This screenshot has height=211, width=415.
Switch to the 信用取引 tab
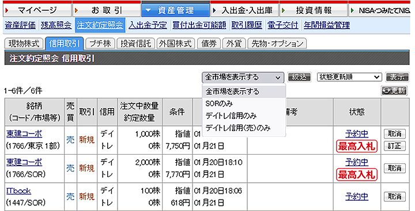65,44
